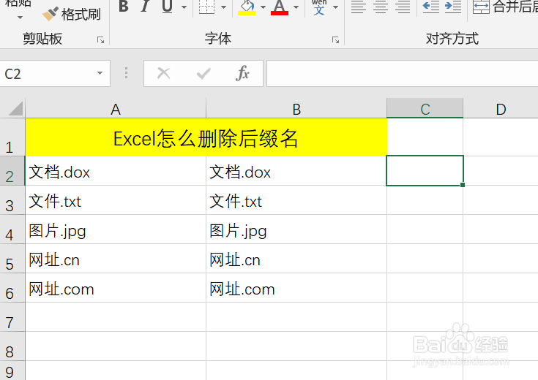Viewport: 538px width, 380px height.
Task: Select column B header
Action: point(296,110)
